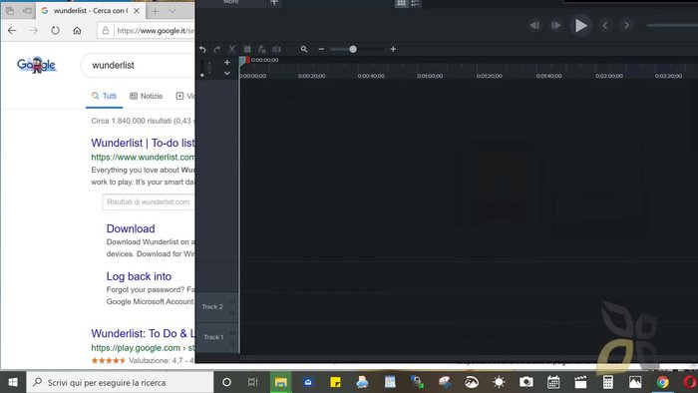Reload the Google search page

(55, 31)
